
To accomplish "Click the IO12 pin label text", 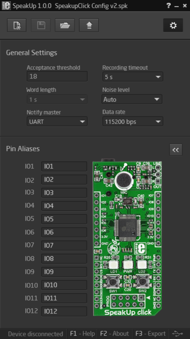I will pos(31,311).
